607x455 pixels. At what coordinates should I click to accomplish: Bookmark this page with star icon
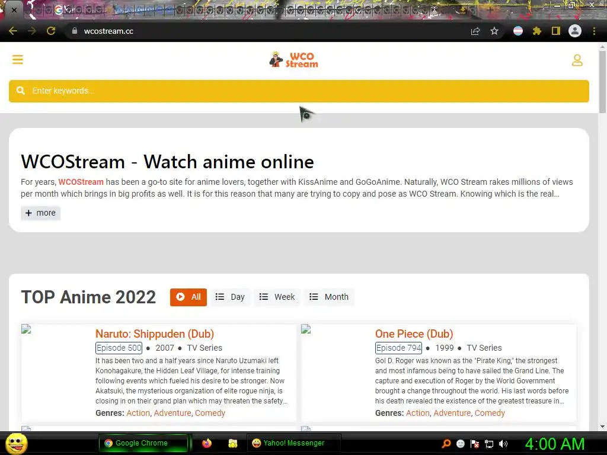pos(494,31)
